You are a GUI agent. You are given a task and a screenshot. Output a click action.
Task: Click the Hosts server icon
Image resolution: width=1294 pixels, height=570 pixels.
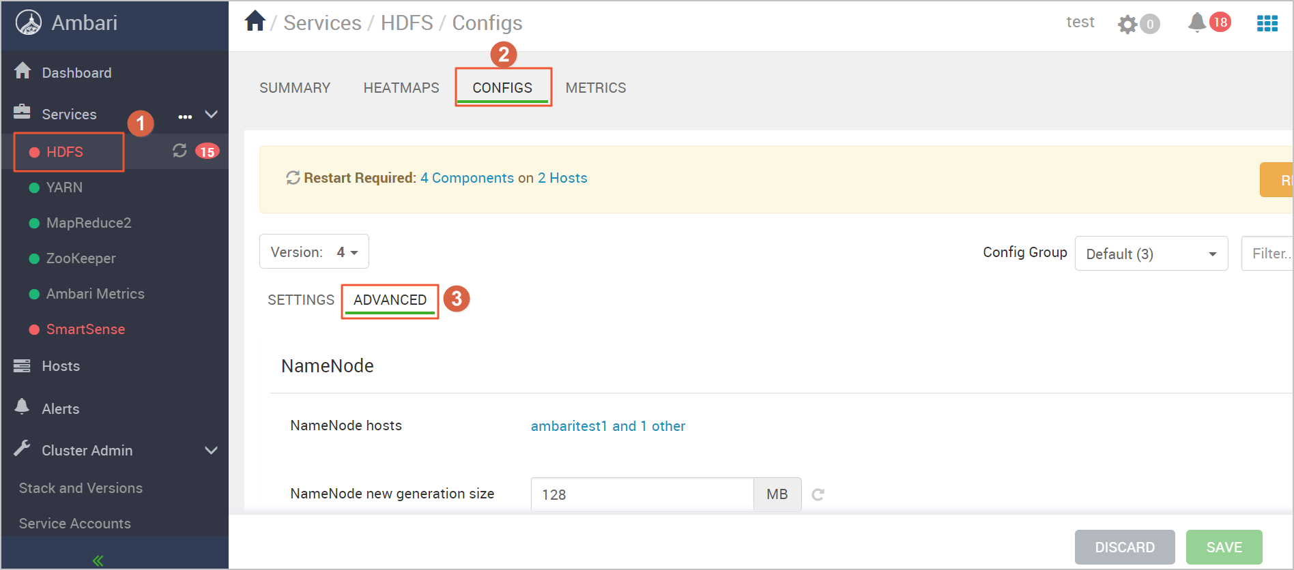[x=22, y=365]
